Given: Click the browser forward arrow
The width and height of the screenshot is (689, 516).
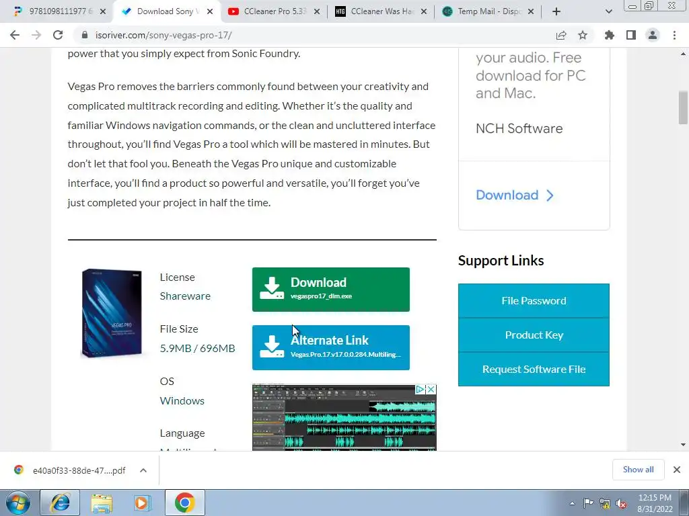Looking at the screenshot, I should 36,35.
